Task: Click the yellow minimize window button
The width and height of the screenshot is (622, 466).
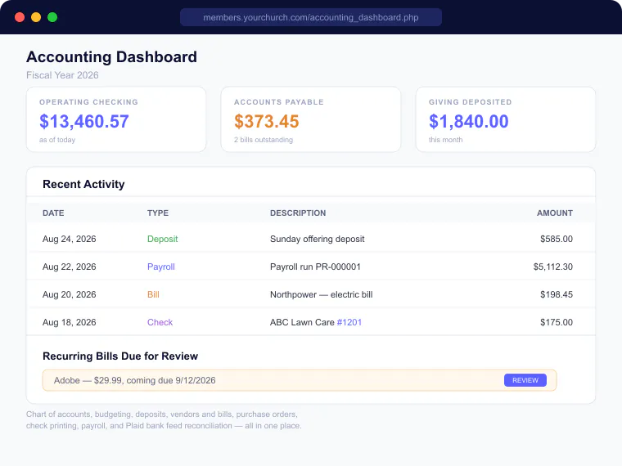Action: pos(36,17)
